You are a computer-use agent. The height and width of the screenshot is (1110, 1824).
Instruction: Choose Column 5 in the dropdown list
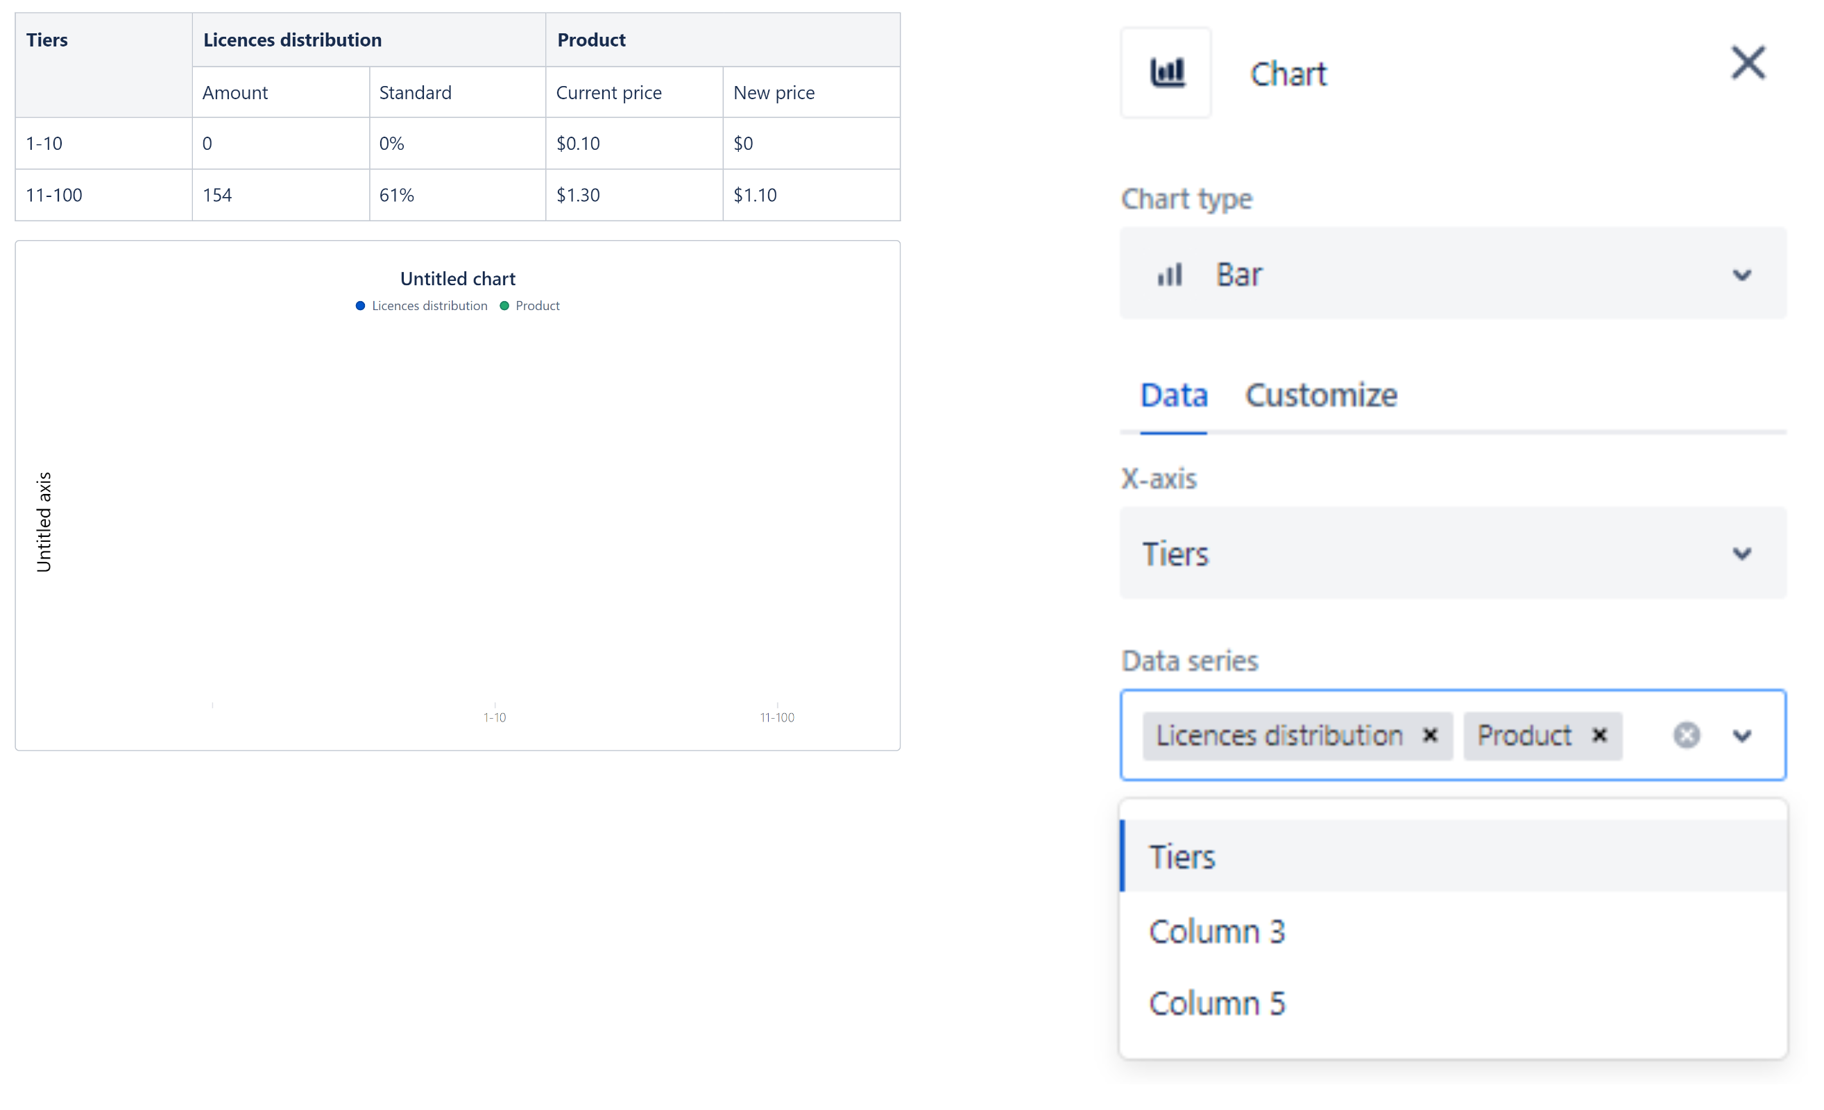tap(1452, 1002)
